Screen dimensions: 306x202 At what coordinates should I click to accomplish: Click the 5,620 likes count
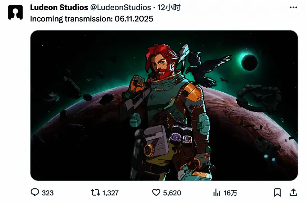(x=172, y=193)
